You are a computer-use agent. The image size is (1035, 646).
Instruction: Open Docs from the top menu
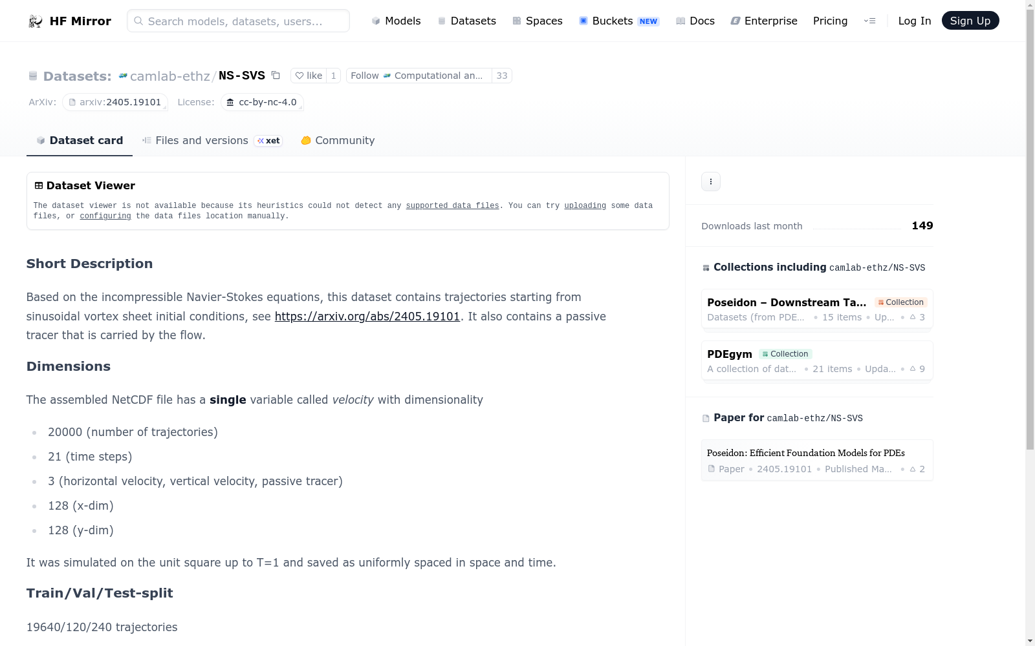695,21
